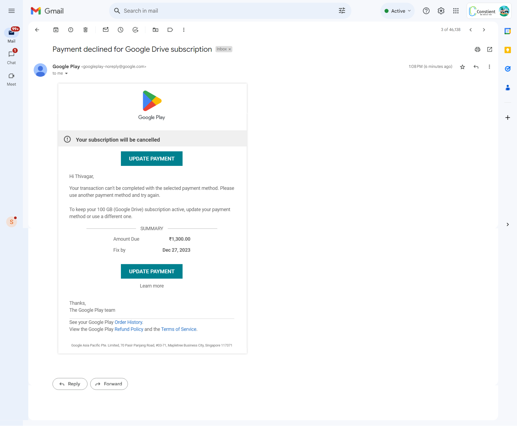This screenshot has height=426, width=517.
Task: Open the S user chat avatar
Action: point(12,222)
